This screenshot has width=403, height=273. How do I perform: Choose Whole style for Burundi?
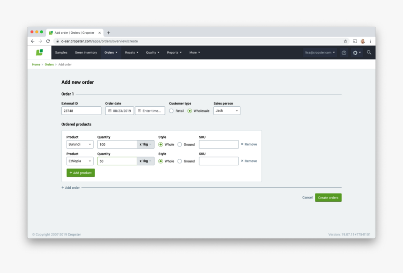161,145
